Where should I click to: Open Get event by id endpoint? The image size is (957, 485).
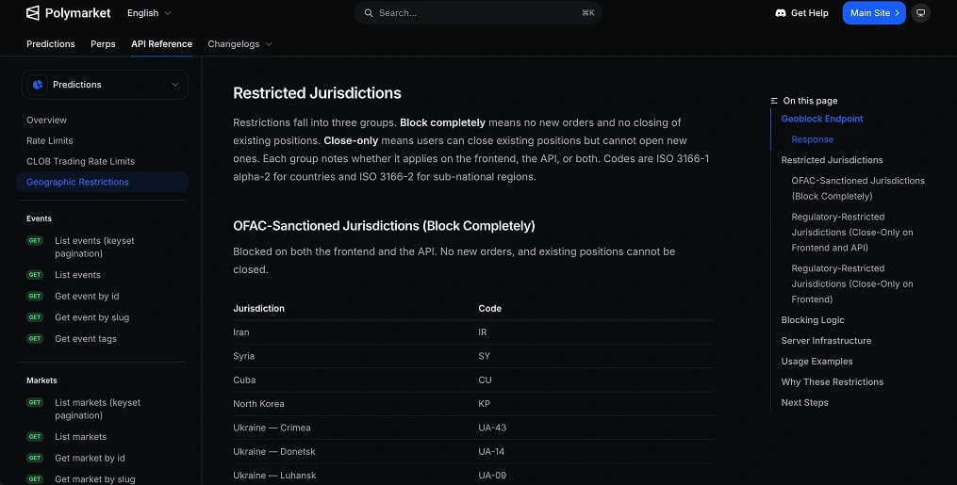click(x=87, y=296)
